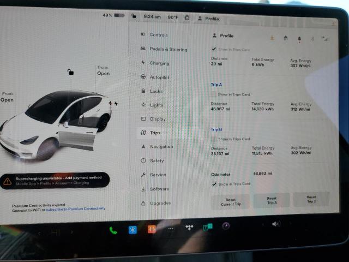Open the Service menu

(154, 175)
